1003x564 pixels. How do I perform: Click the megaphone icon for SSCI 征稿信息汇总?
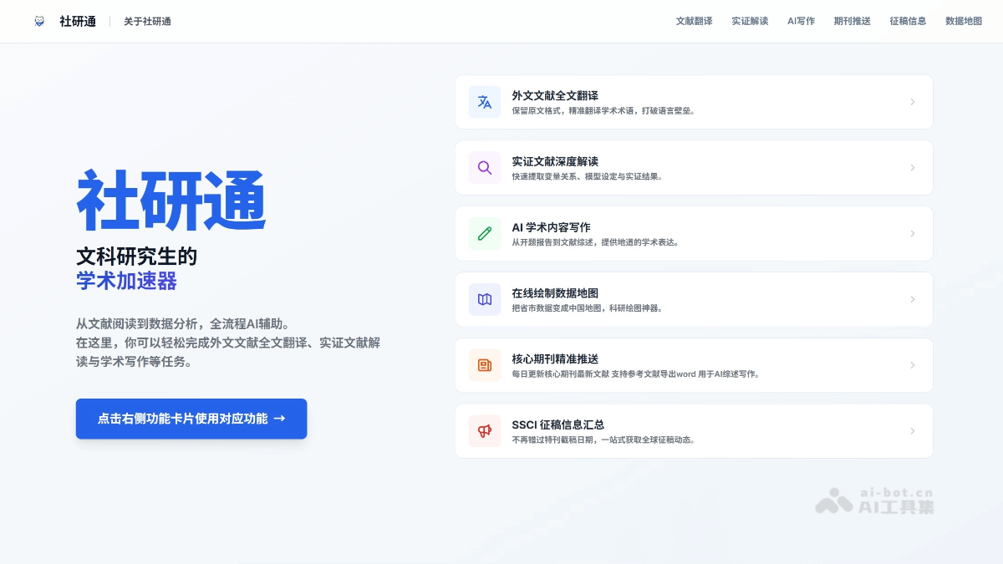[485, 430]
